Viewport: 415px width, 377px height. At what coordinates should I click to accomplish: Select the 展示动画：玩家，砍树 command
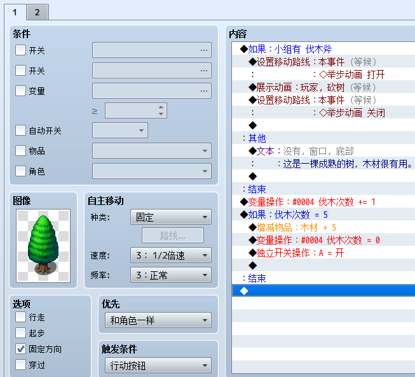tap(323, 87)
